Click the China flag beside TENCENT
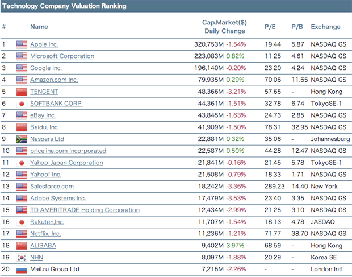Viewport: 352px width, 277px height. (x=22, y=92)
